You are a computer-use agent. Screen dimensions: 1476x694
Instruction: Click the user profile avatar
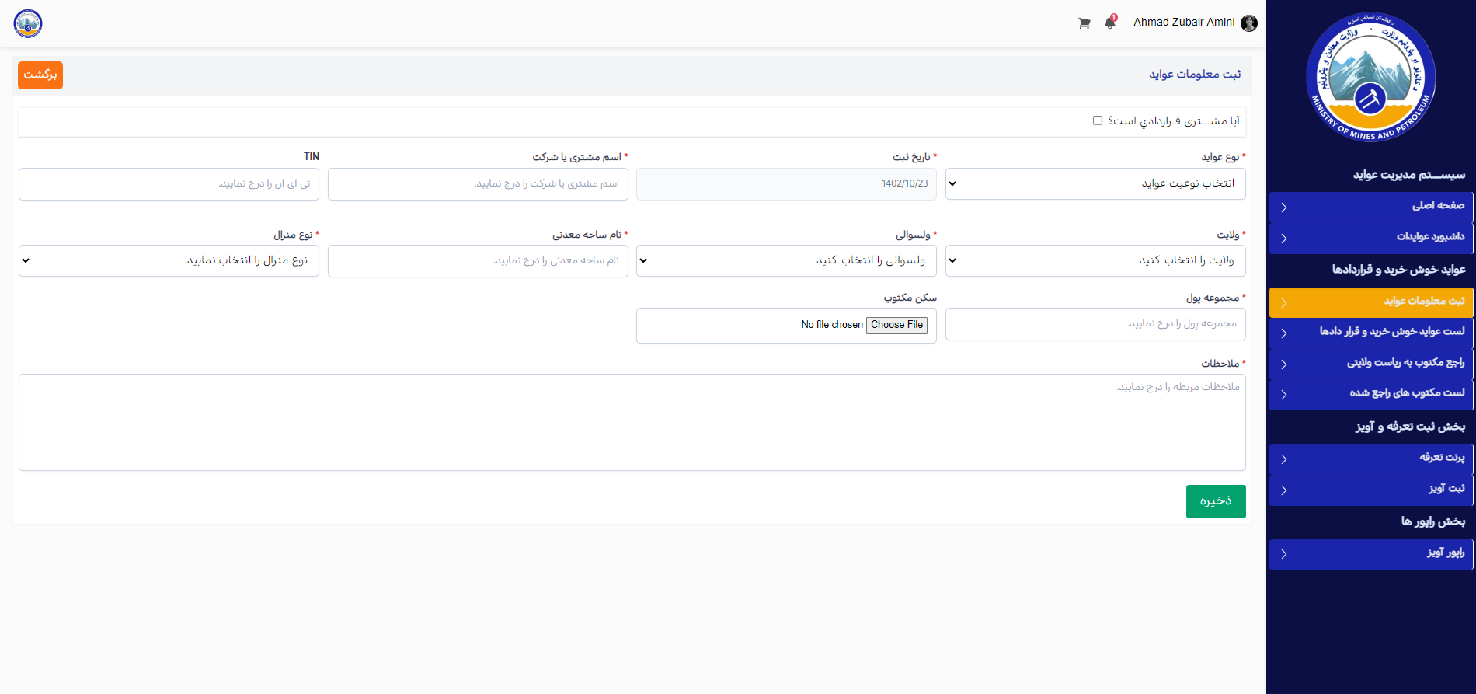click(1248, 23)
